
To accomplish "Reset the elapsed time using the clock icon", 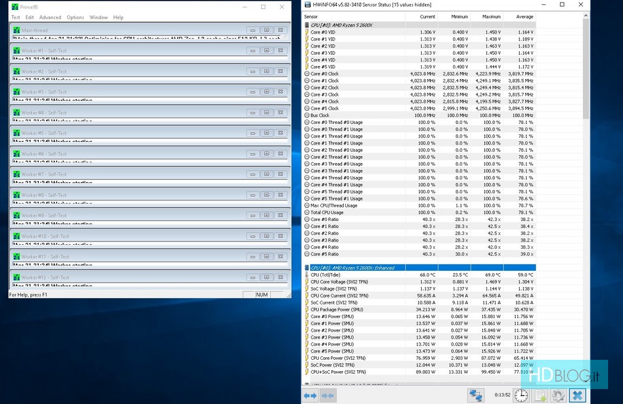I will click(520, 395).
